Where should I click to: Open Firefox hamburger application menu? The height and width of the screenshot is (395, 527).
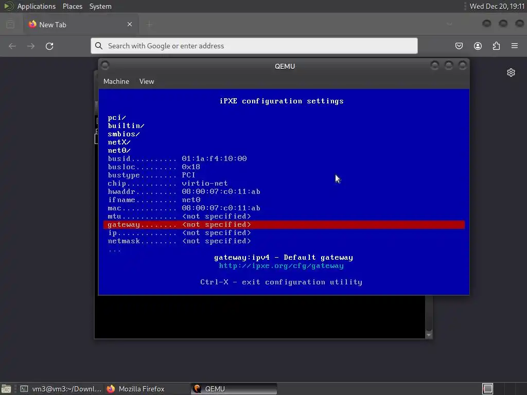[x=515, y=46]
